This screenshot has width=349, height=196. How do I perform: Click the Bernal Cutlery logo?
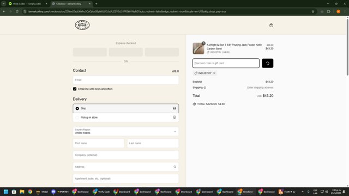click(82, 25)
